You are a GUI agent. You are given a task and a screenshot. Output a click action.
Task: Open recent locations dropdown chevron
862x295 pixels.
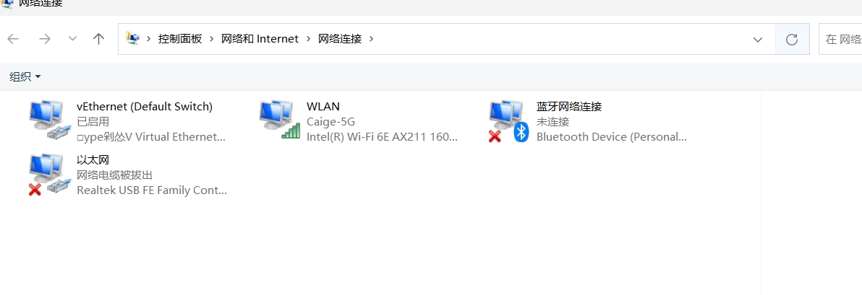[72, 39]
